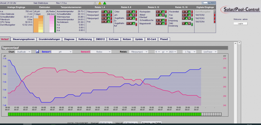Click the grey warning triangle icon

[95, 3]
